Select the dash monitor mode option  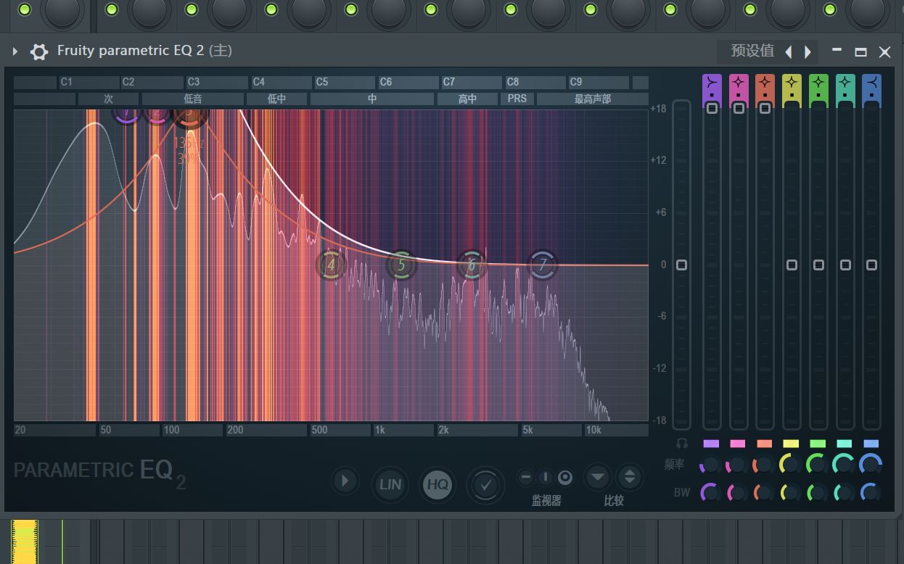click(x=526, y=477)
